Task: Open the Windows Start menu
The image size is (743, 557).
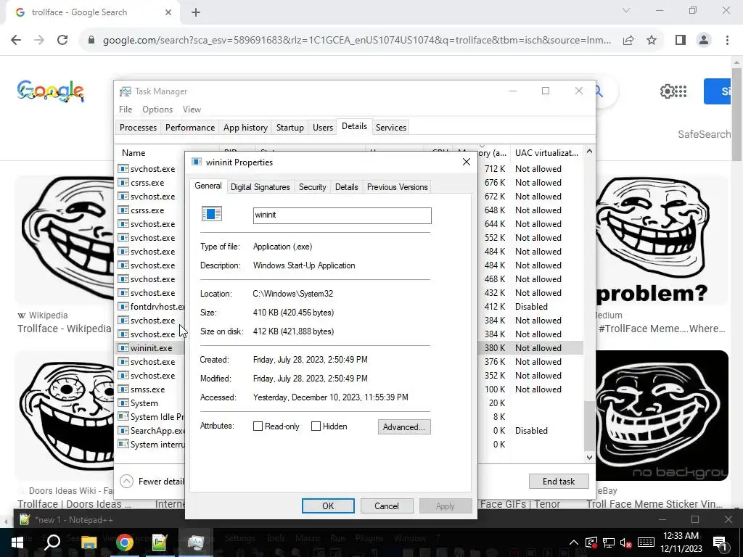Action: coord(17,542)
